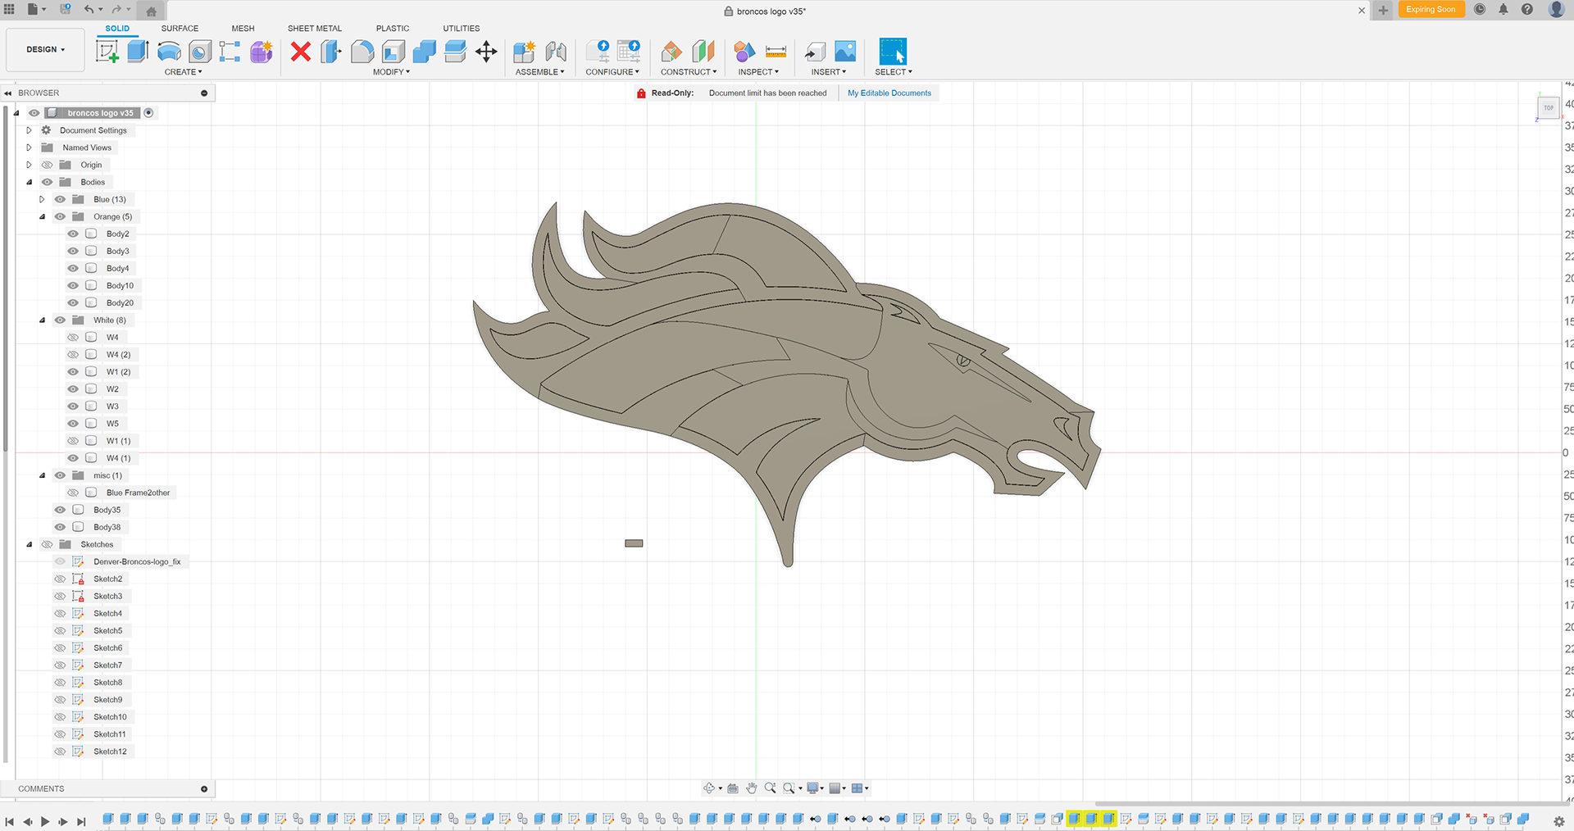The image size is (1574, 831).
Task: Switch to the UTILITIES tab
Action: pyautogui.click(x=462, y=28)
